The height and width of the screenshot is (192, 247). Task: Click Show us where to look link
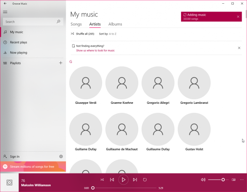tap(96, 50)
